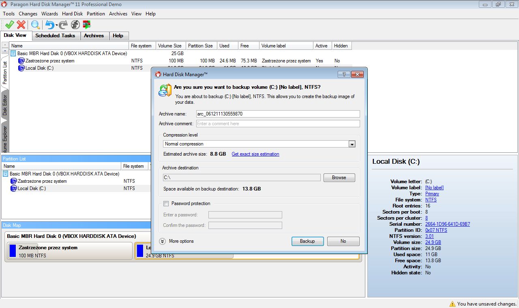This screenshot has width=519, height=308.
Task: Open the Hard Disk menu
Action: pos(72,14)
